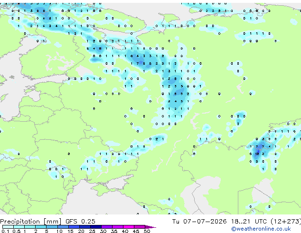Select the 5 to 10 mm legend color
The image size is (301, 233).
(x=52, y=227)
